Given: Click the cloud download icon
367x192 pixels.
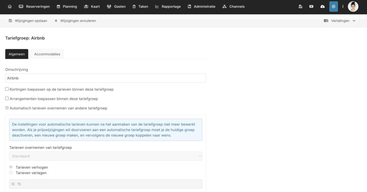Looking at the screenshot, I should [322, 7].
